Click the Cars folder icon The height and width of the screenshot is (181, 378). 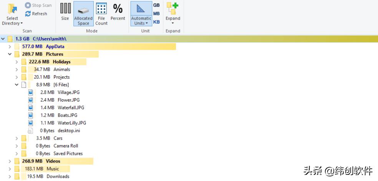pyautogui.click(x=24, y=138)
